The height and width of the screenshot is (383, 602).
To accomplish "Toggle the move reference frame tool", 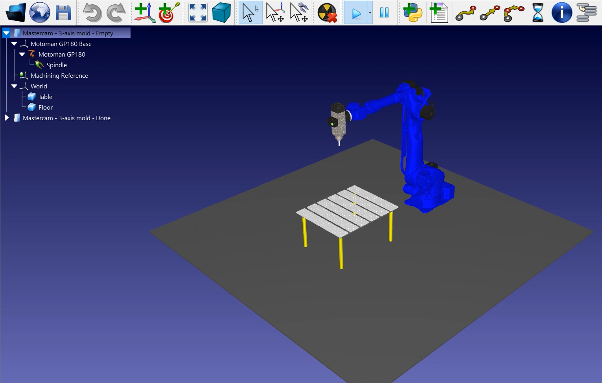I will (275, 13).
